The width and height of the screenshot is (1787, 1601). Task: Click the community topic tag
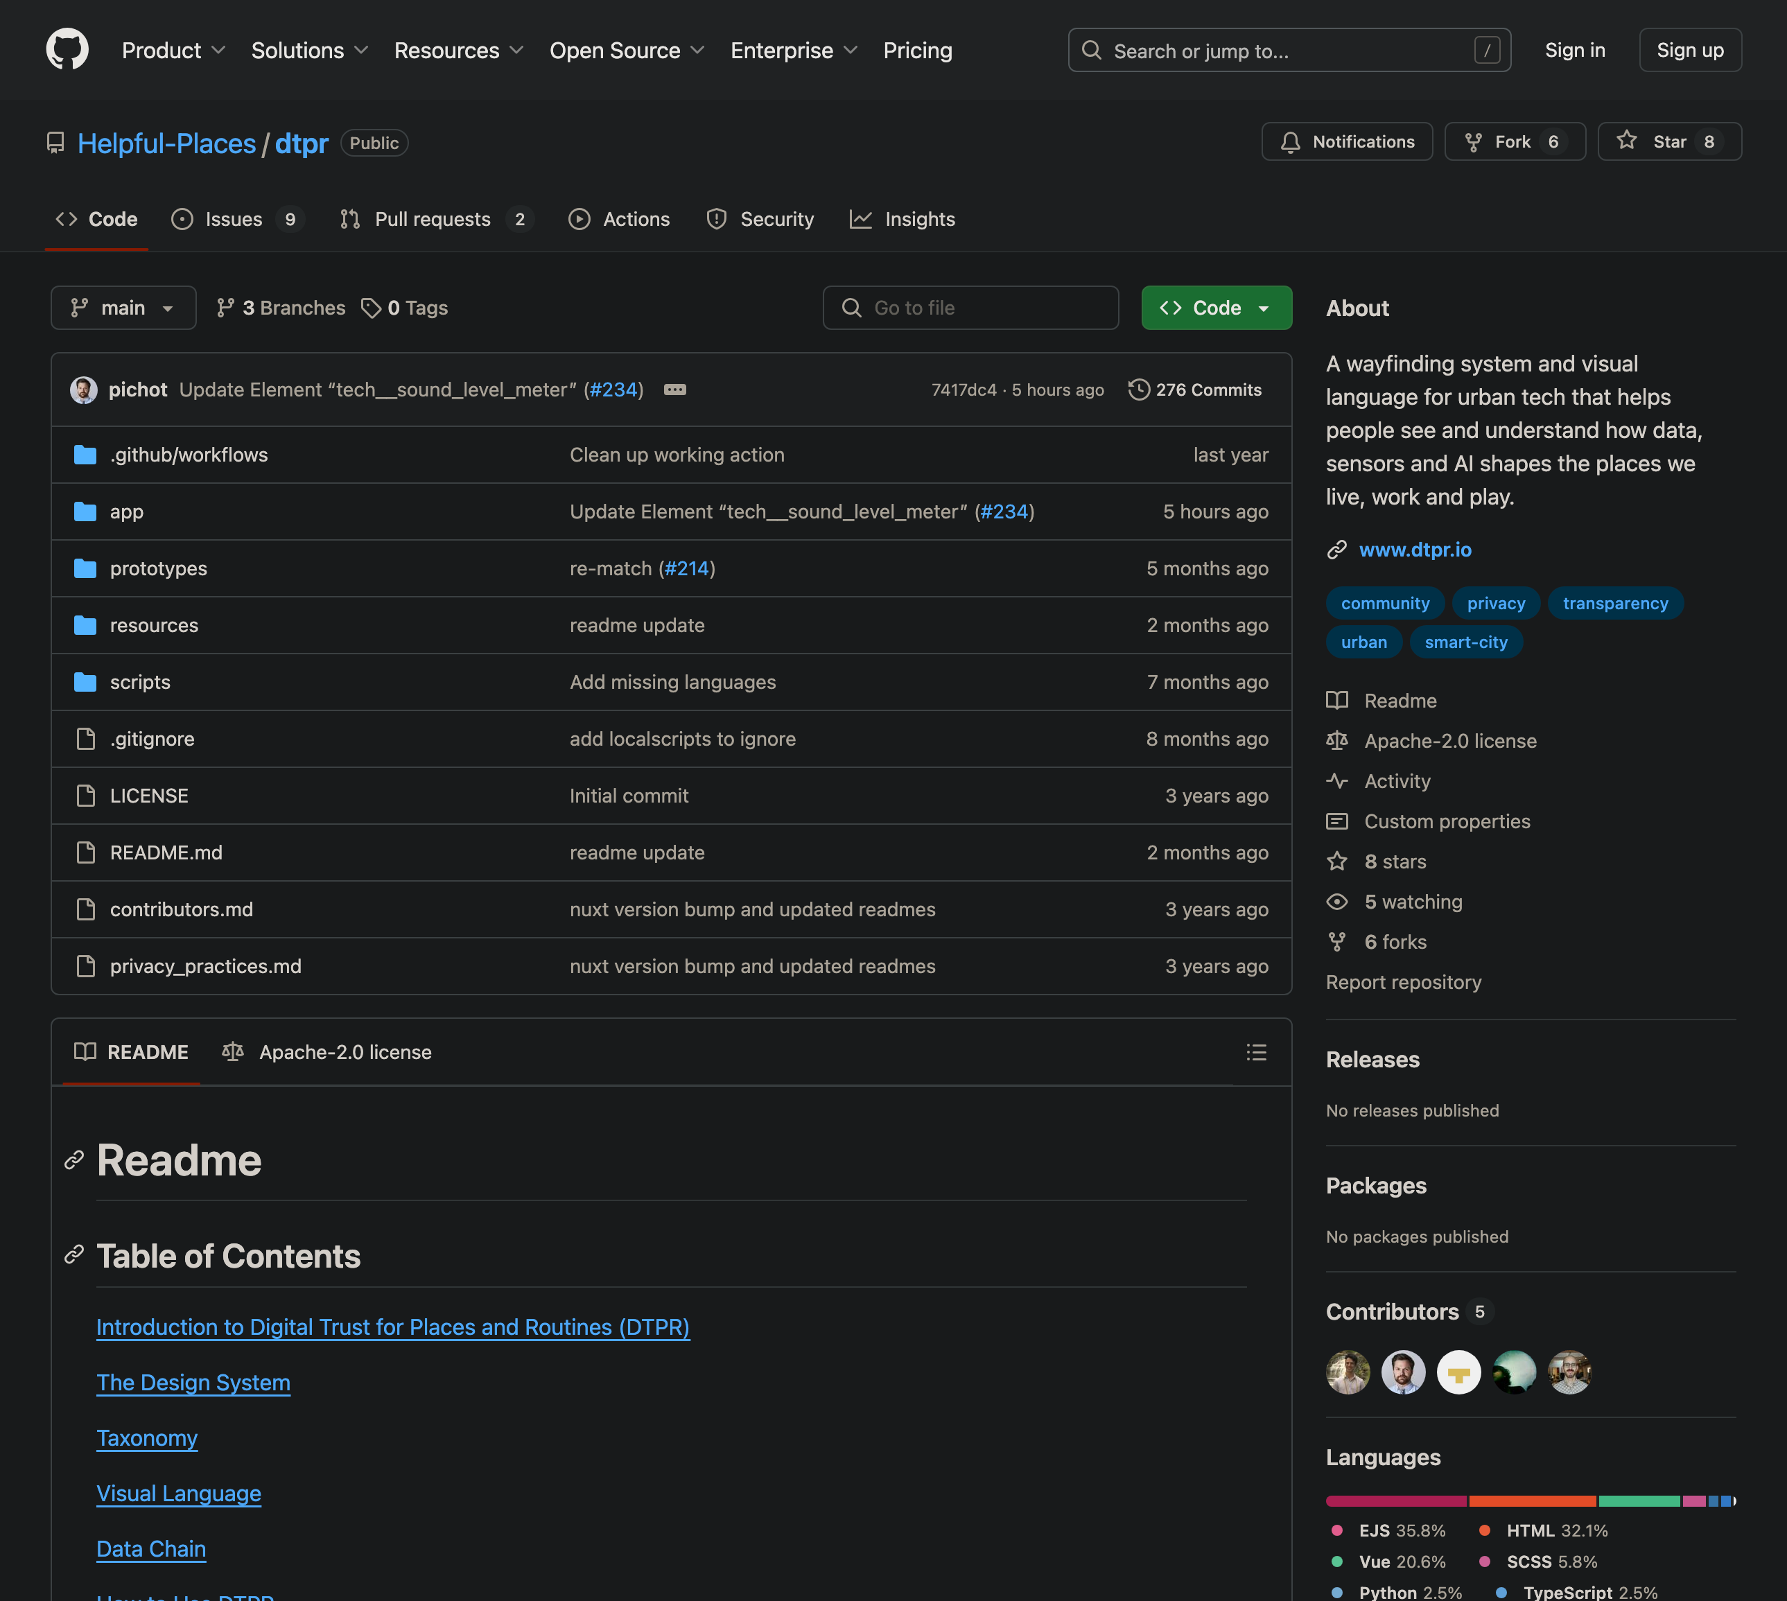pyautogui.click(x=1385, y=604)
